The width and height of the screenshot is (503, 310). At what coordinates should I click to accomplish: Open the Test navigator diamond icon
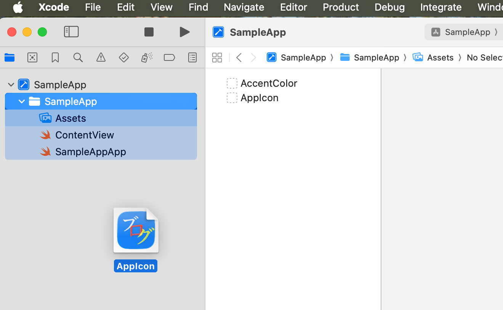pyautogui.click(x=124, y=57)
